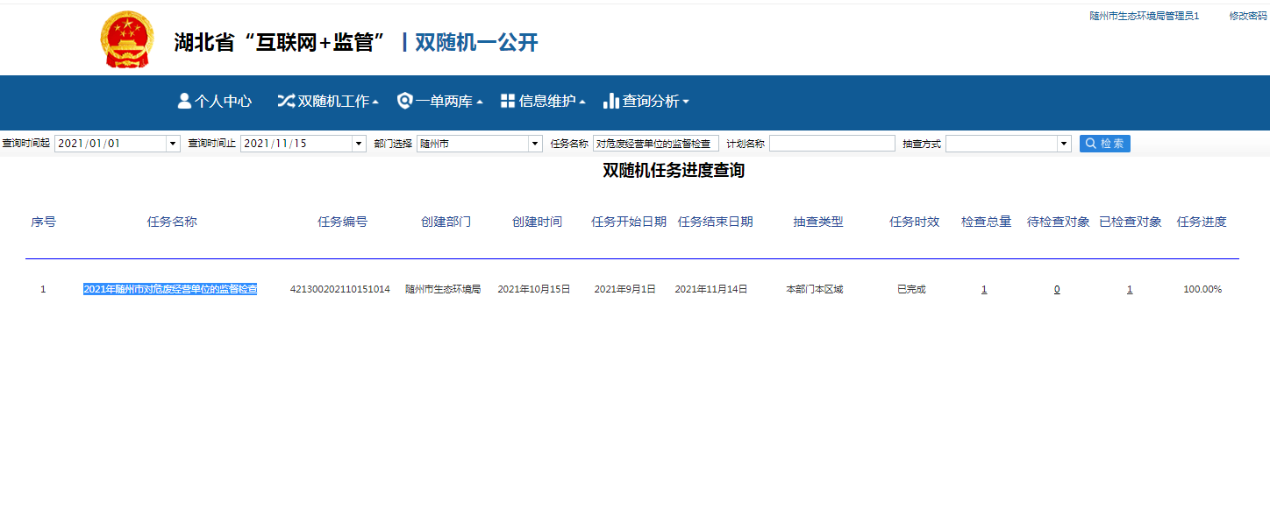The image size is (1270, 529).
Task: Click the 检查总量 value link
Action: 984,289
